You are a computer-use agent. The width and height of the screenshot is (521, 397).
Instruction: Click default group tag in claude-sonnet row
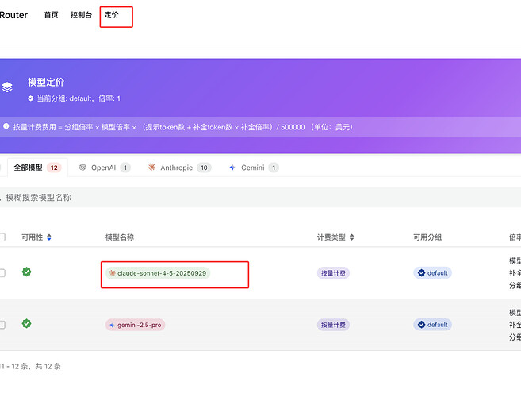coord(432,273)
